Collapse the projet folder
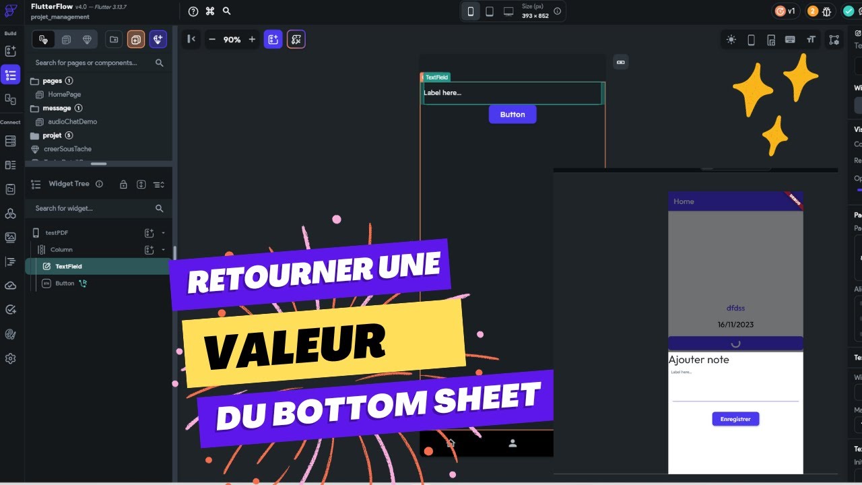Image resolution: width=862 pixels, height=485 pixels. click(35, 135)
